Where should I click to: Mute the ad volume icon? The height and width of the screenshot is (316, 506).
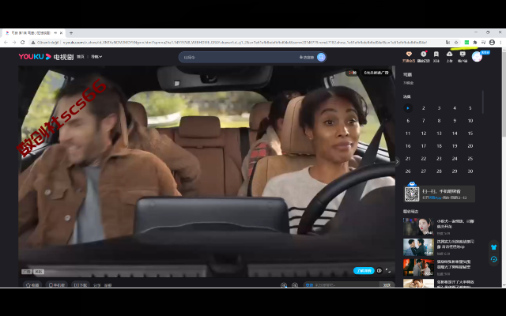coord(379,270)
